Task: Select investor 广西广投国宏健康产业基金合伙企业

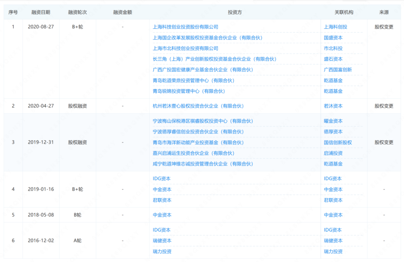Action: pos(203,70)
